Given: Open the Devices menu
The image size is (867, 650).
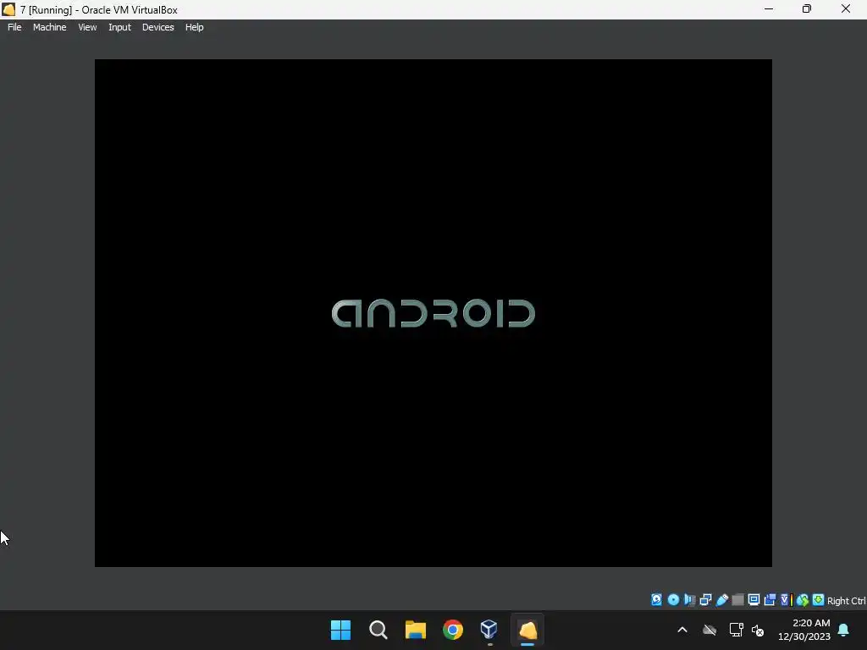Looking at the screenshot, I should click(x=157, y=27).
